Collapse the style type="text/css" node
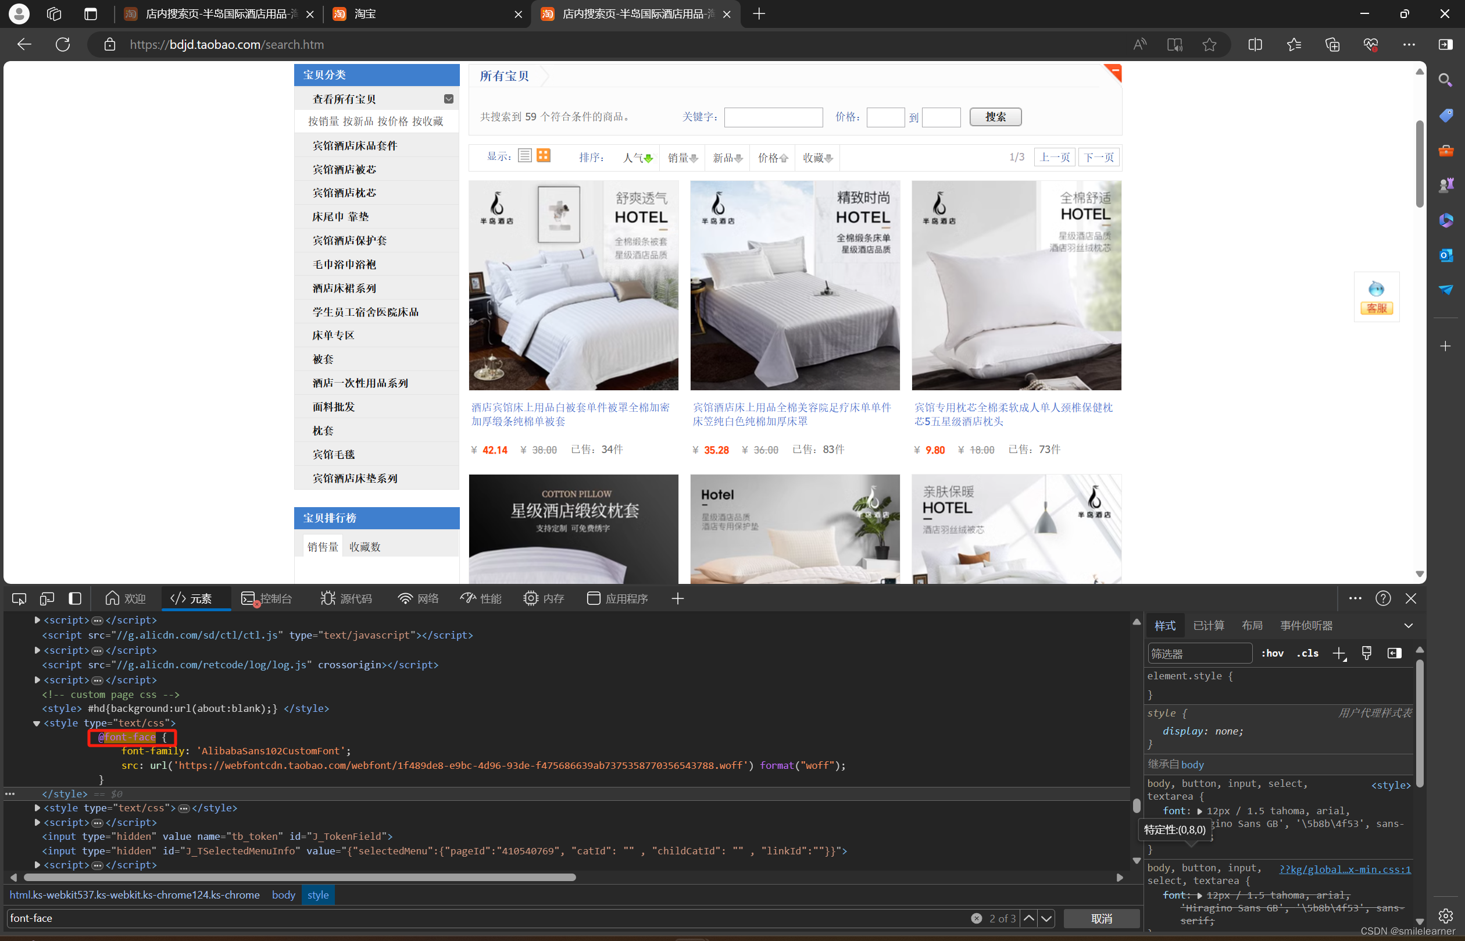 pyautogui.click(x=37, y=723)
